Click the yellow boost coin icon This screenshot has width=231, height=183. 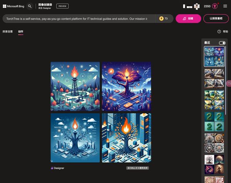[161, 18]
